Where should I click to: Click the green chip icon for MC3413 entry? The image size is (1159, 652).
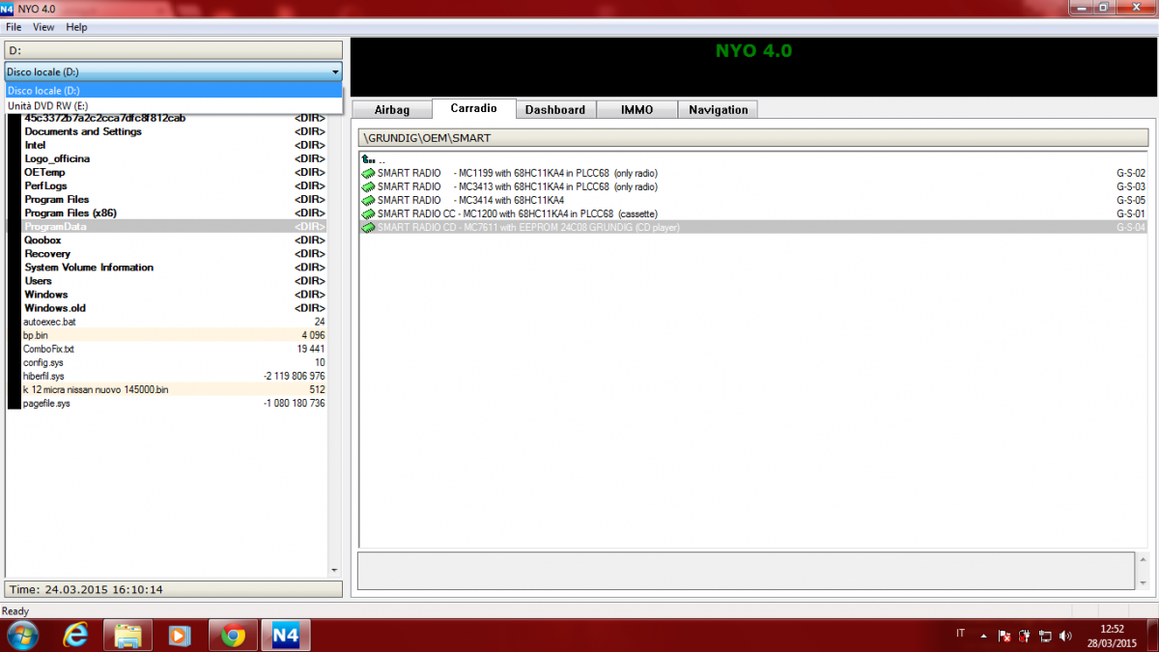368,187
